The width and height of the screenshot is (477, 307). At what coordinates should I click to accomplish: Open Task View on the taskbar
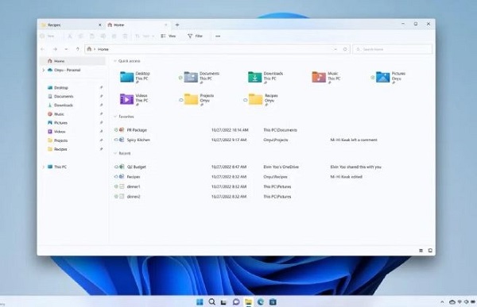point(223,301)
